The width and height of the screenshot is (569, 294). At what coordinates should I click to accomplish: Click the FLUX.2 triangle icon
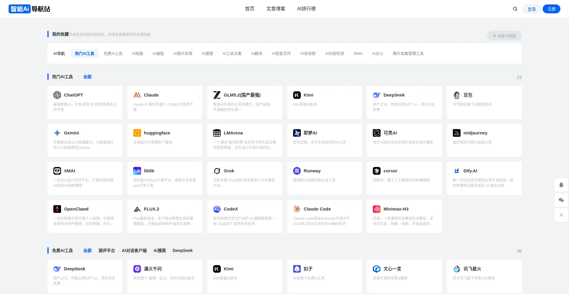(x=137, y=209)
